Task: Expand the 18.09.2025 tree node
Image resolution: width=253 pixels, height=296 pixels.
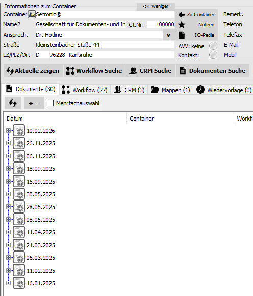Action: [8, 168]
